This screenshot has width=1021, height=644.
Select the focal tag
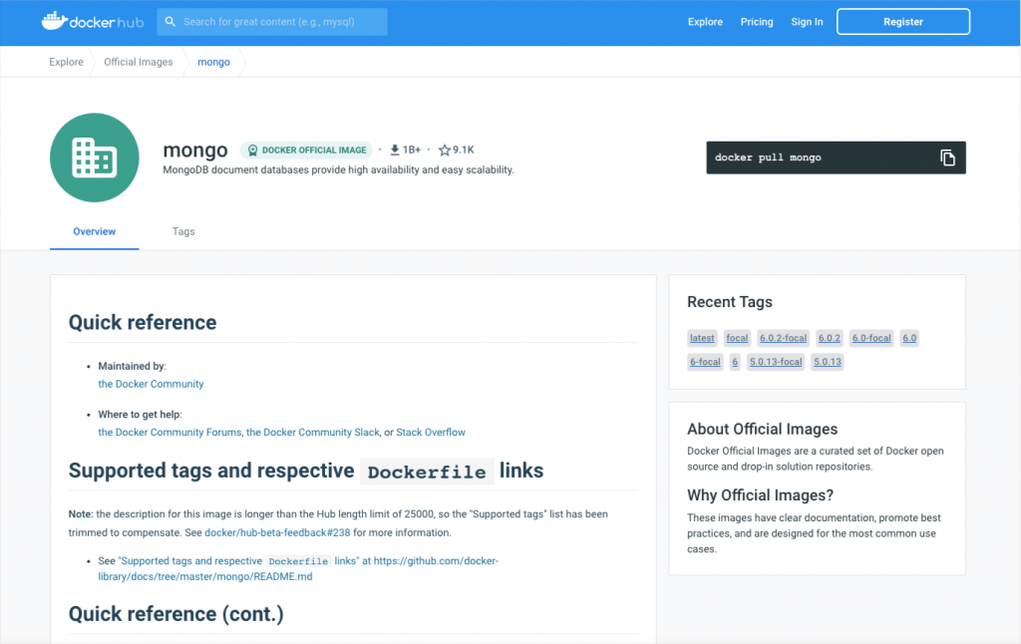tap(737, 338)
